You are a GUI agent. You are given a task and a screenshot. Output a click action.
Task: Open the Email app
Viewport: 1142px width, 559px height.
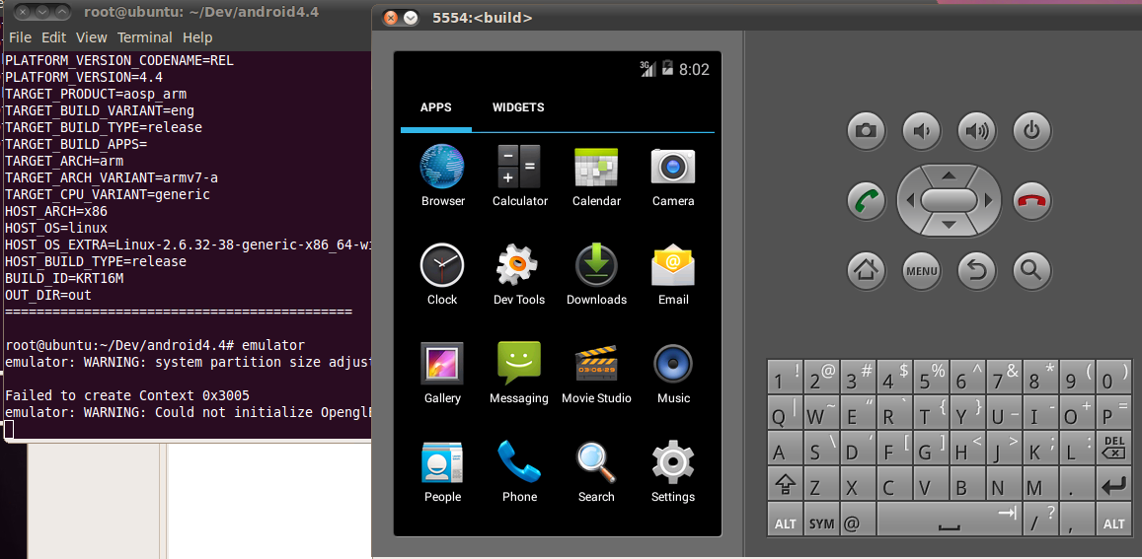[x=673, y=274]
